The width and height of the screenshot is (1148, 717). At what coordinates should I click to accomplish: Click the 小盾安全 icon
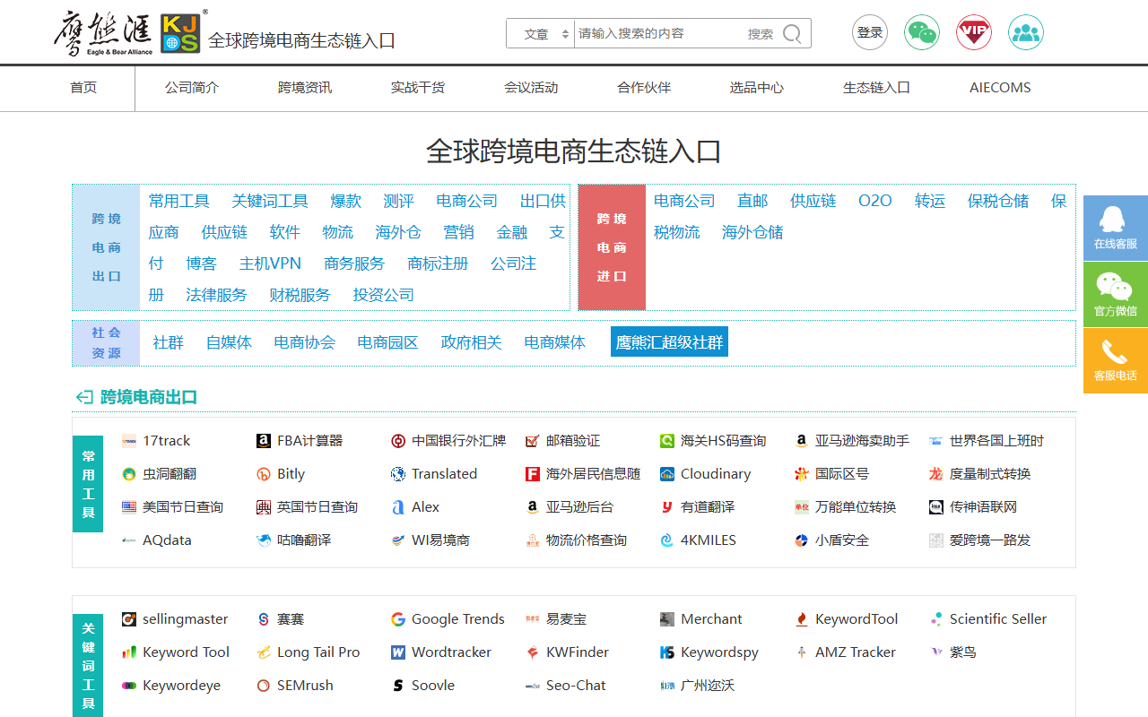click(x=802, y=540)
